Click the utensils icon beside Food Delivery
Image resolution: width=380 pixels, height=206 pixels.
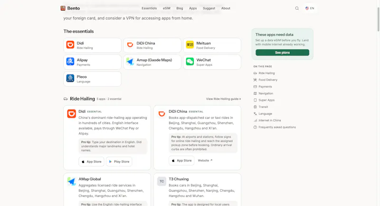[255, 80]
